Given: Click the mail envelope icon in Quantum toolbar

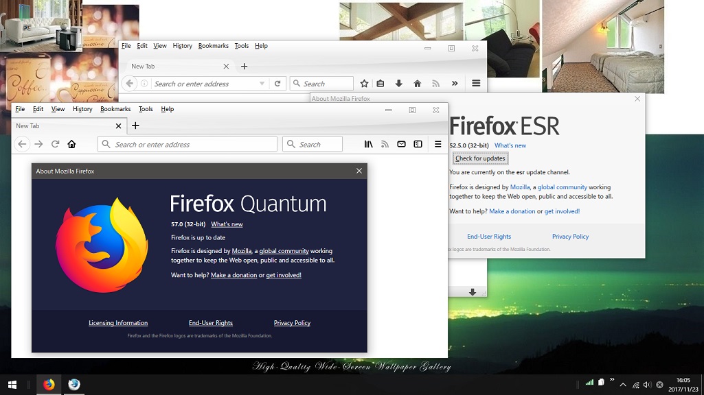Looking at the screenshot, I should [x=401, y=144].
